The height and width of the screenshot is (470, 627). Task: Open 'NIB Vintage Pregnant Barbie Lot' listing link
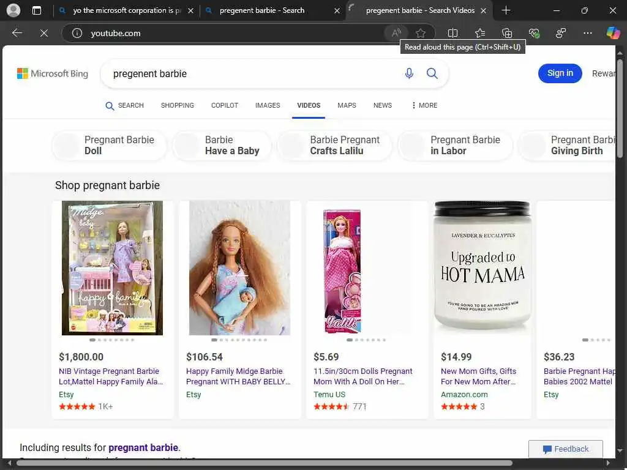111,376
